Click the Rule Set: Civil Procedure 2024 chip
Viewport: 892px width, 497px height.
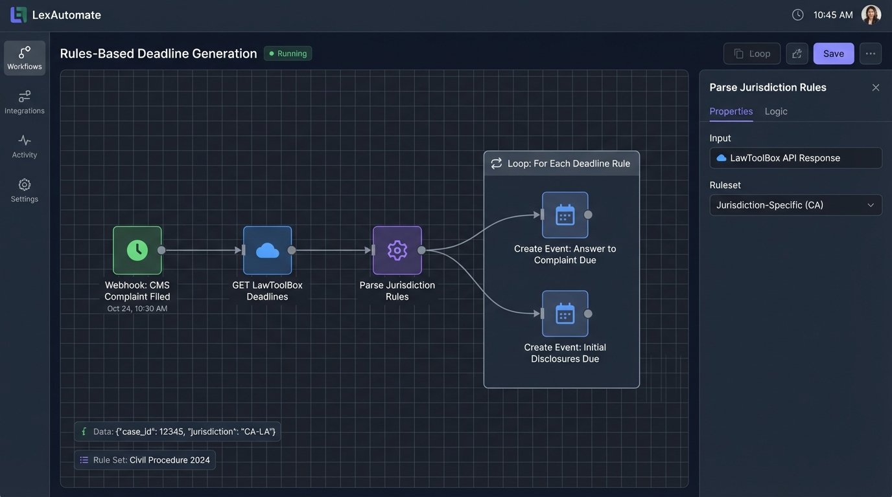pos(144,459)
